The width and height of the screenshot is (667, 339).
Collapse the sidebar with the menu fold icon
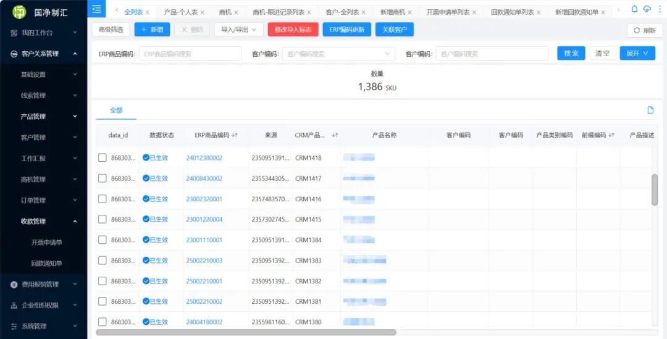point(97,9)
